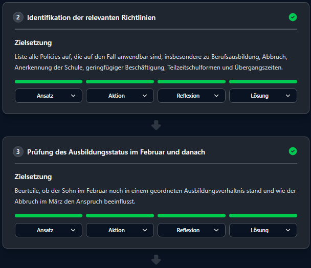Click the green checkmark on step 3
The width and height of the screenshot is (311, 268).
click(x=293, y=151)
